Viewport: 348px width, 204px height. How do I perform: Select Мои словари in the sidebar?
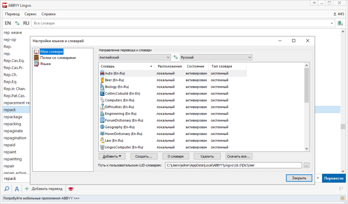pos(51,52)
